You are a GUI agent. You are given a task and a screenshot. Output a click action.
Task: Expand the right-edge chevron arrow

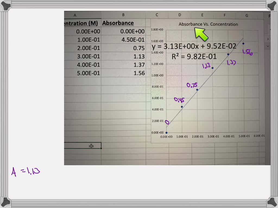click(268, 39)
